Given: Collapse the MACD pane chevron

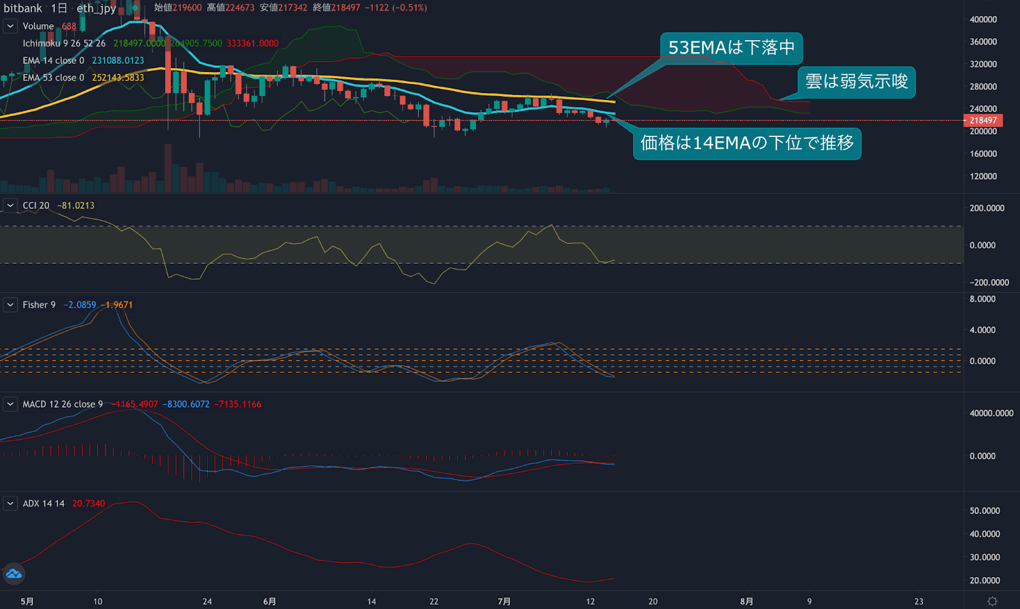Looking at the screenshot, I should (10, 404).
